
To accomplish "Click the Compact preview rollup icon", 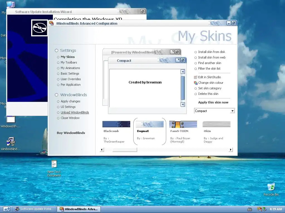I will coord(178,60).
